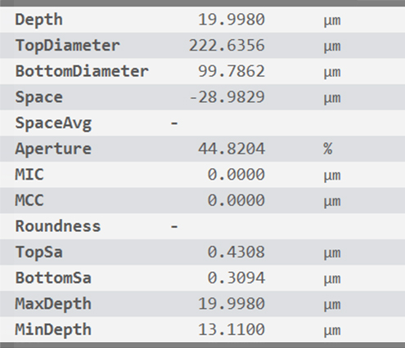Click the Depth value 19.9980

click(x=232, y=20)
